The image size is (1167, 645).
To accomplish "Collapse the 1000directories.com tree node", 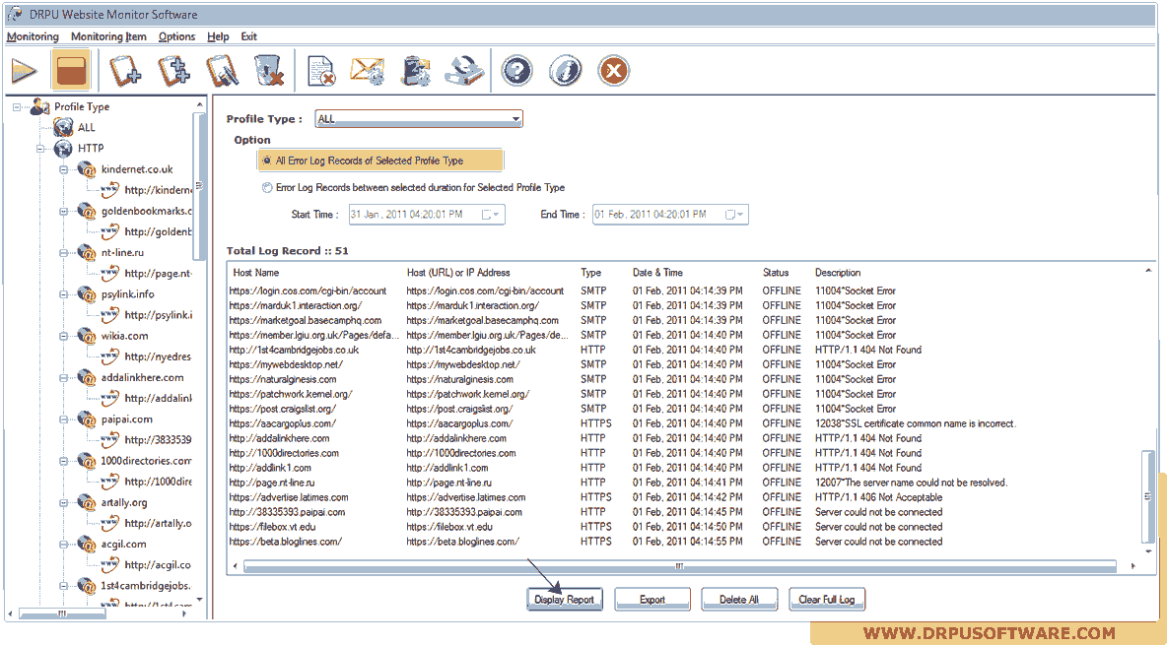I will [64, 461].
